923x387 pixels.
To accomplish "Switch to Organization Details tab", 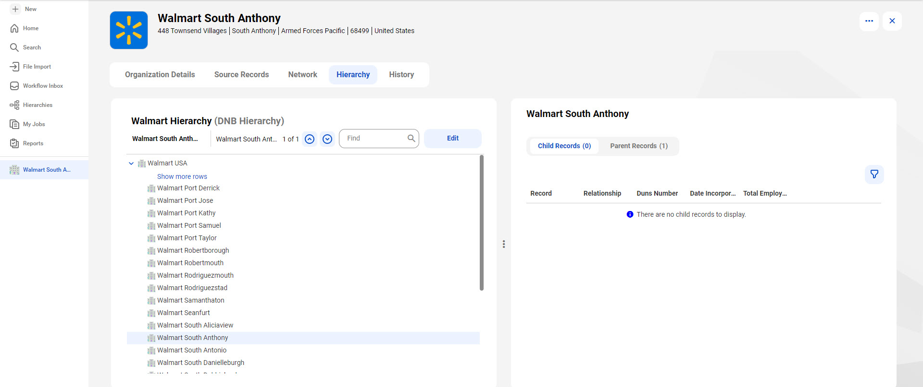I will pyautogui.click(x=160, y=75).
